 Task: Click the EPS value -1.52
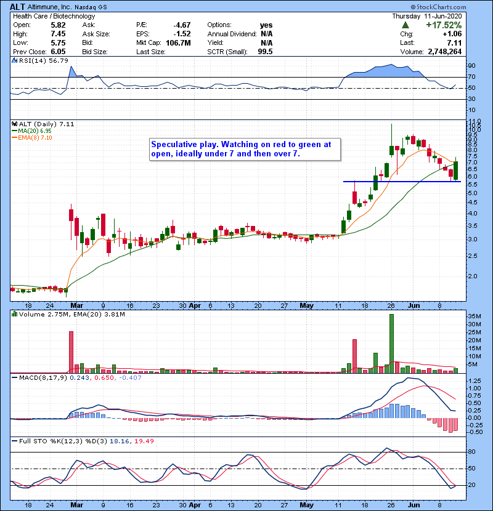(182, 34)
